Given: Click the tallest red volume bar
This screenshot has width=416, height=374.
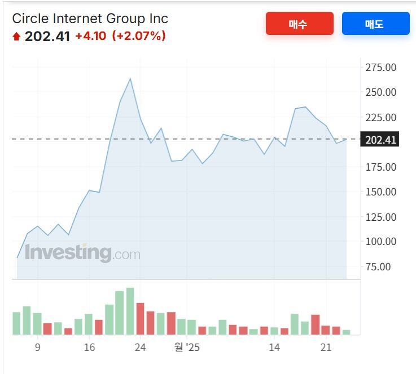Looking at the screenshot, I should click(x=141, y=319).
